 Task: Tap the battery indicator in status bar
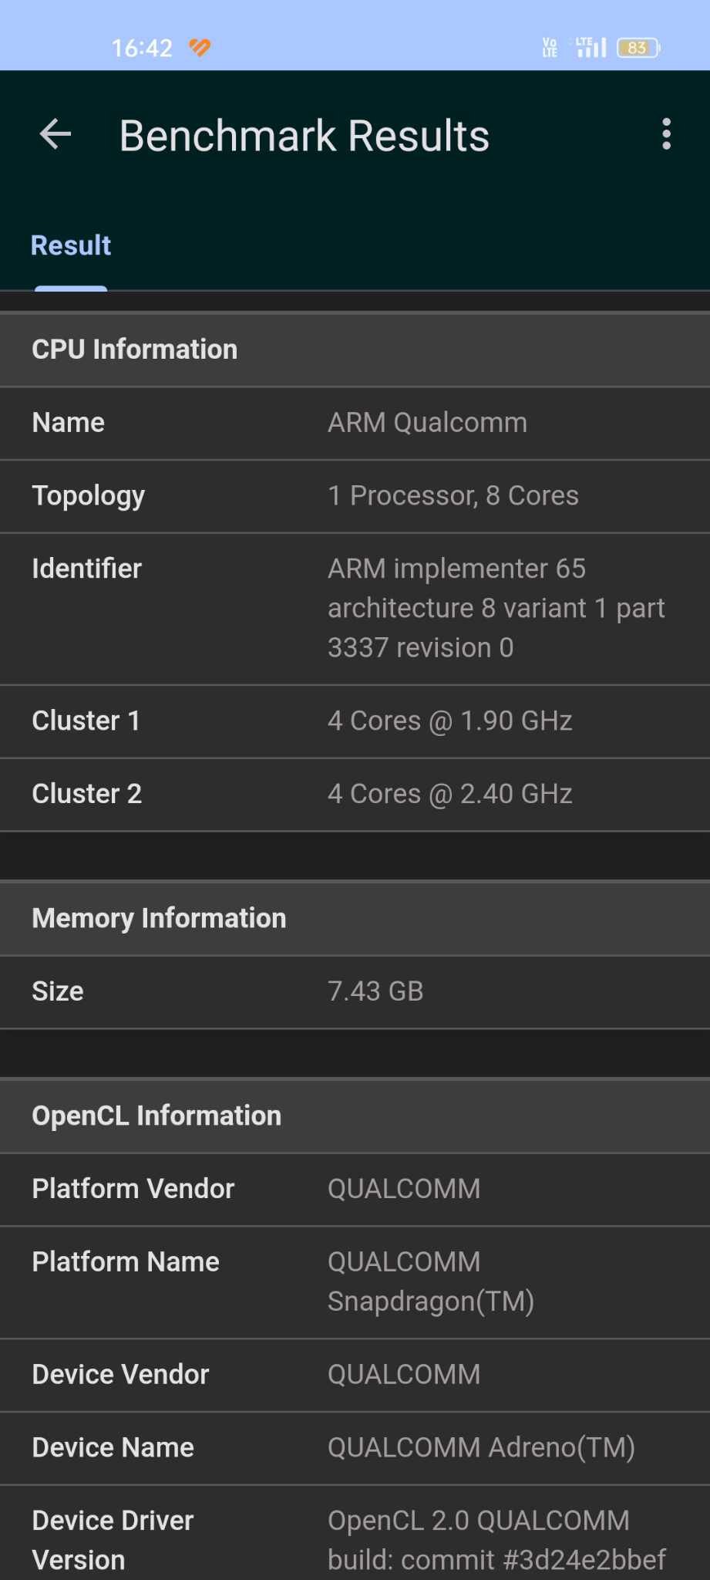pos(638,48)
